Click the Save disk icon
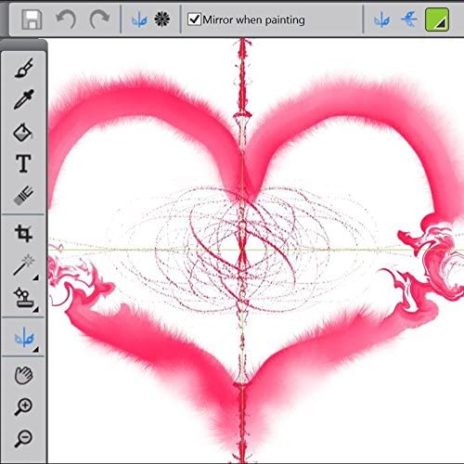 tap(32, 19)
